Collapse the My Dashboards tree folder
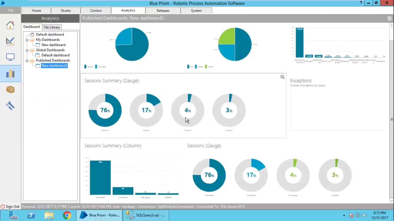This screenshot has height=221, width=394. (27, 40)
